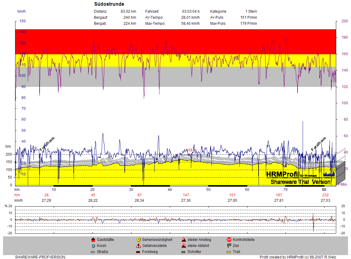This screenshot has height=259, width=351.
Task: Select the Schotter gray swatch in legend
Action: click(184, 252)
